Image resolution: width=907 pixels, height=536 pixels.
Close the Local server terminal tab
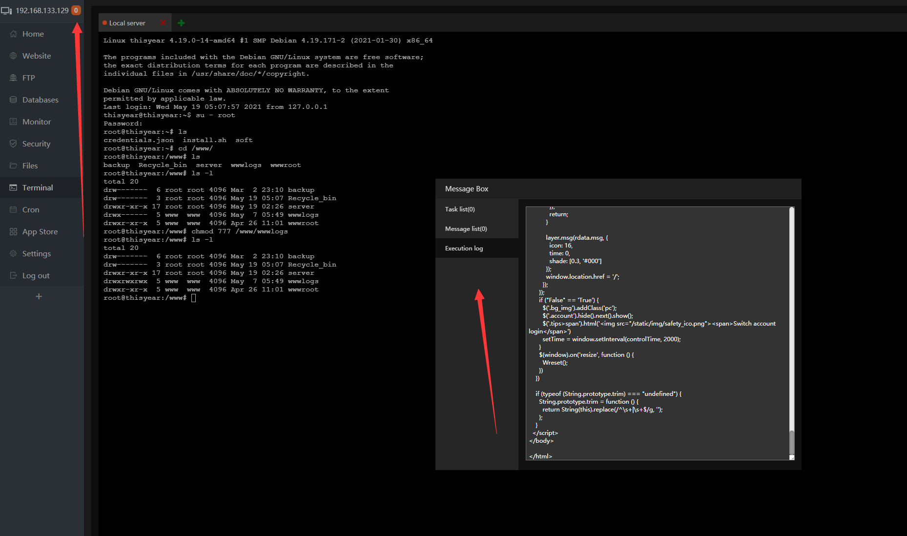tap(163, 23)
